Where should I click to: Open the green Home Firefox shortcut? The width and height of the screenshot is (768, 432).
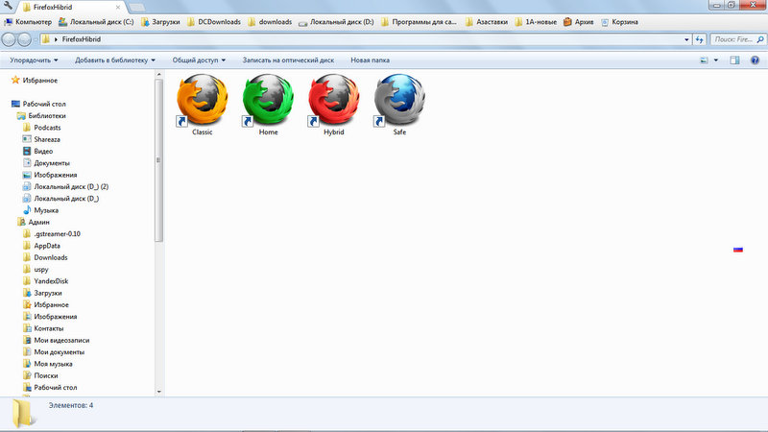268,101
